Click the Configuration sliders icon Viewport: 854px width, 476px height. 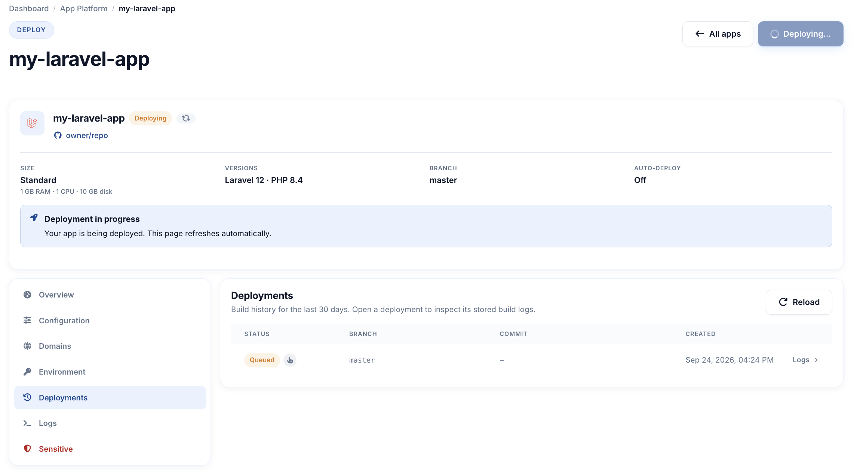pos(27,320)
